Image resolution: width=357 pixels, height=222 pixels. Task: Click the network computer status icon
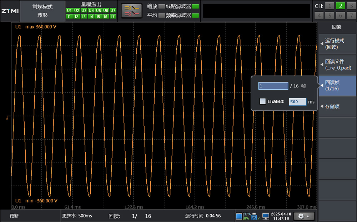pos(266,216)
